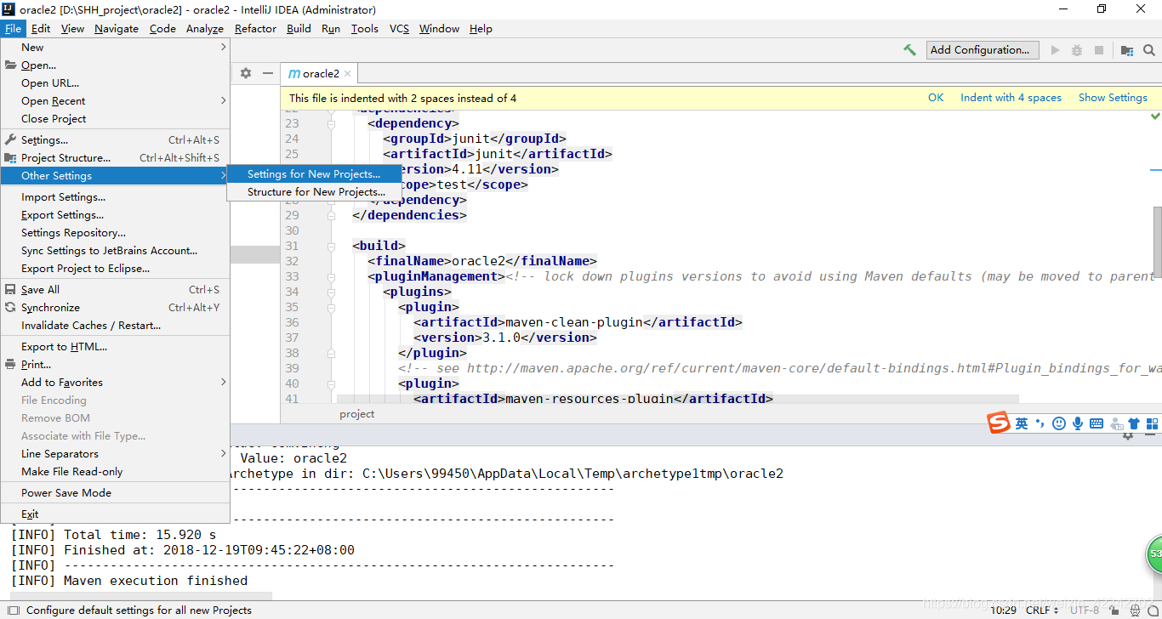
Task: Open the Sogou toolbox grid icon
Action: [x=1153, y=423]
